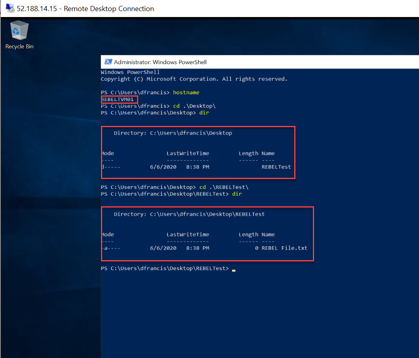This screenshot has height=358, width=419.
Task: Select the highlighted REBELTVM01 hostname output
Action: (118, 99)
